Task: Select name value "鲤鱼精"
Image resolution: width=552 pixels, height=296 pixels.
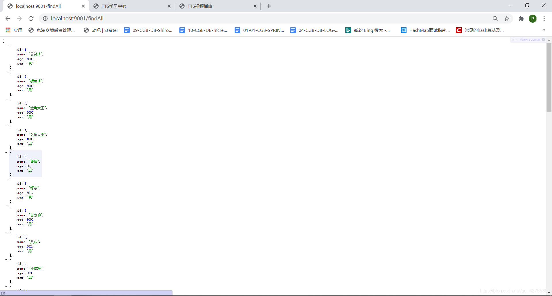Action: pyautogui.click(x=35, y=81)
